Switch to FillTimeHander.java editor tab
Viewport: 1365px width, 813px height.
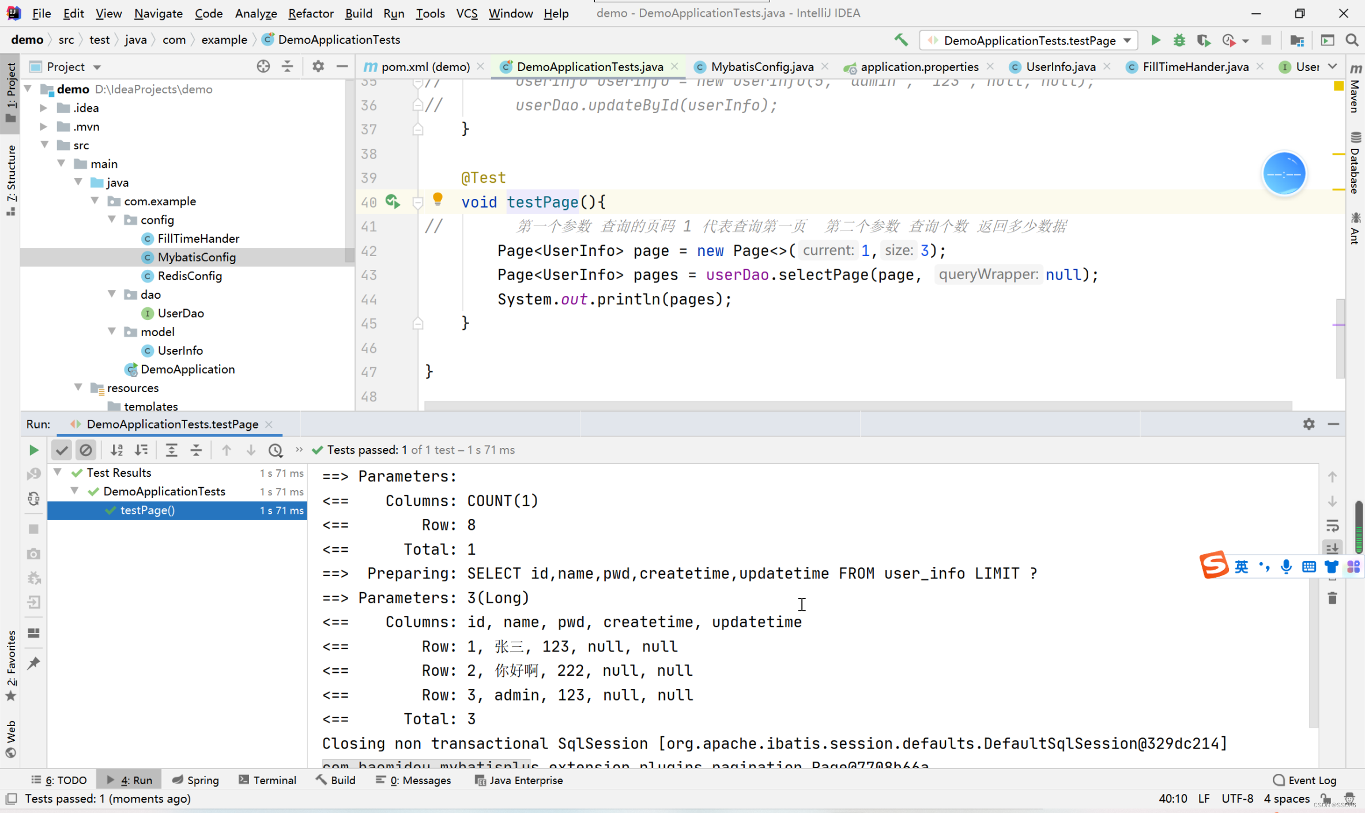pos(1195,66)
